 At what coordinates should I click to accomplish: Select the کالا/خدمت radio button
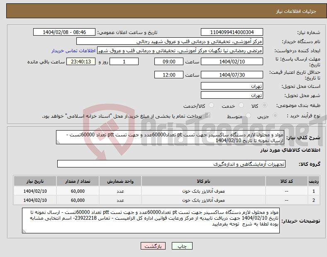[211, 105]
